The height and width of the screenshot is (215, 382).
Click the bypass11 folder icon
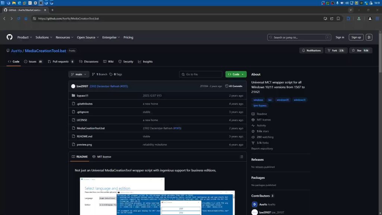73,96
